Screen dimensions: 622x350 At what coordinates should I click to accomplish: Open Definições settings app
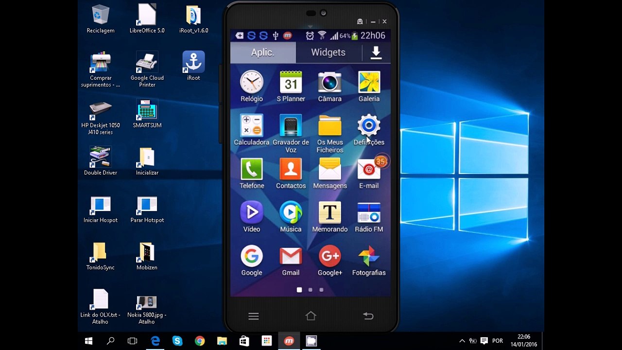(369, 130)
